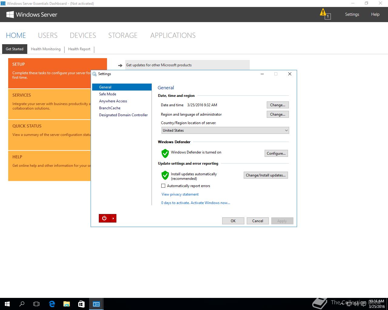Select Anywhere Access in Settings sidebar

(122, 101)
